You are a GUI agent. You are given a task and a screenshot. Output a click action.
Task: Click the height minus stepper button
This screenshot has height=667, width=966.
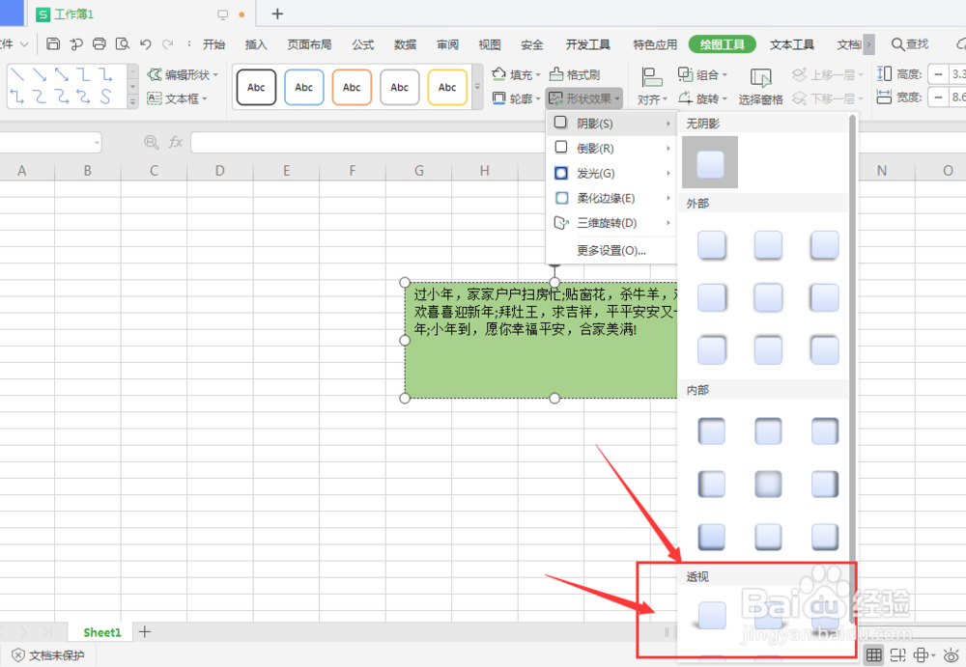(938, 74)
